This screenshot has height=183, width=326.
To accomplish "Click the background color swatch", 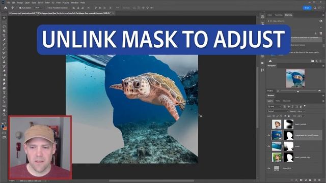I will pyautogui.click(x=5, y=128).
